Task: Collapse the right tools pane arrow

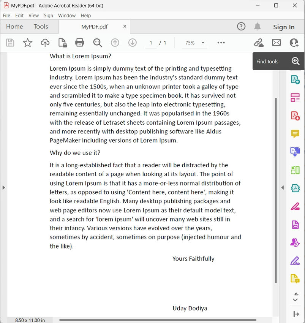Action: point(283,187)
